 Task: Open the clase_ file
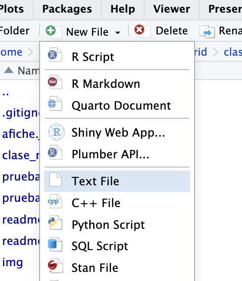(x=21, y=155)
